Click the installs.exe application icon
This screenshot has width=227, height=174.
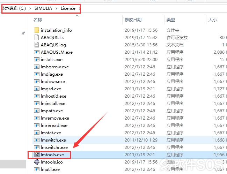pyautogui.click(x=37, y=59)
